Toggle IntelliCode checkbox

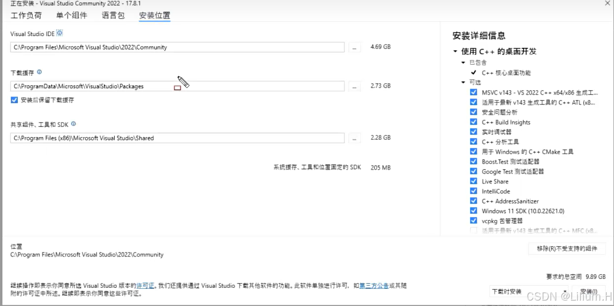[474, 191]
